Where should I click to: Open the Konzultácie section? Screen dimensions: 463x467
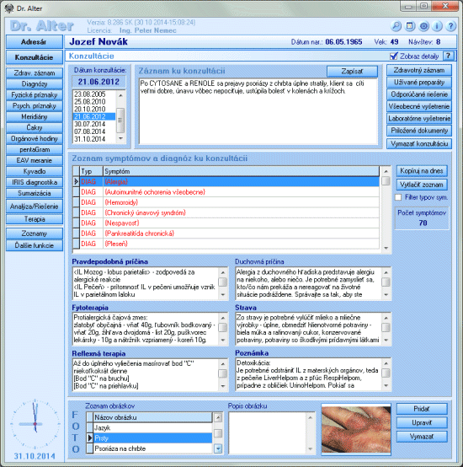(x=35, y=57)
